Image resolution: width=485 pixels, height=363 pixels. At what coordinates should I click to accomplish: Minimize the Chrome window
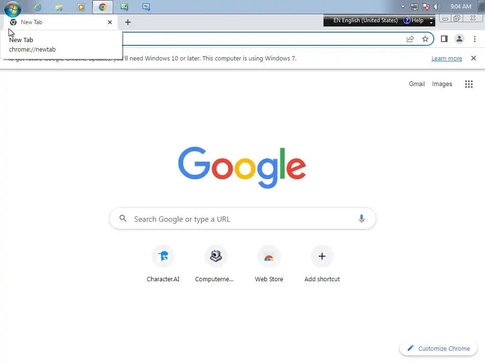[x=445, y=19]
